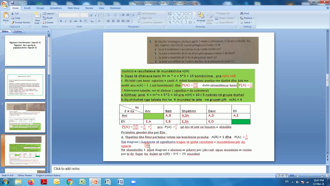Switch to Slide Sorter view
Screen dimensions: 330x186
[283, 176]
